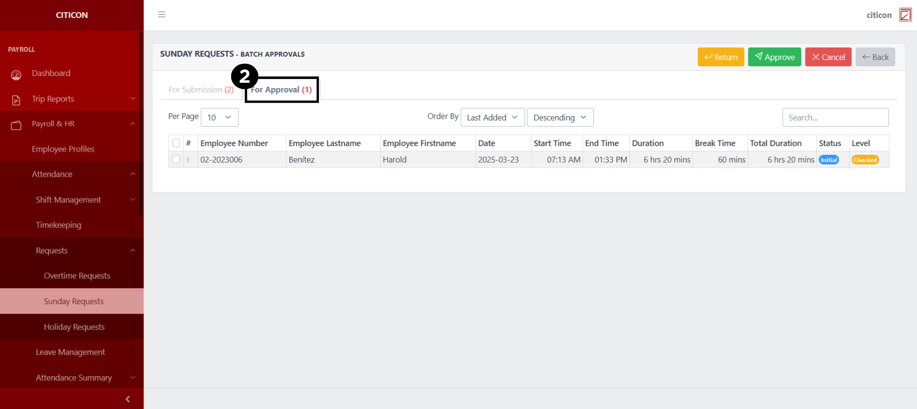The width and height of the screenshot is (917, 409).
Task: Collapse sidebar using bottom arrow icon
Action: pyautogui.click(x=127, y=399)
